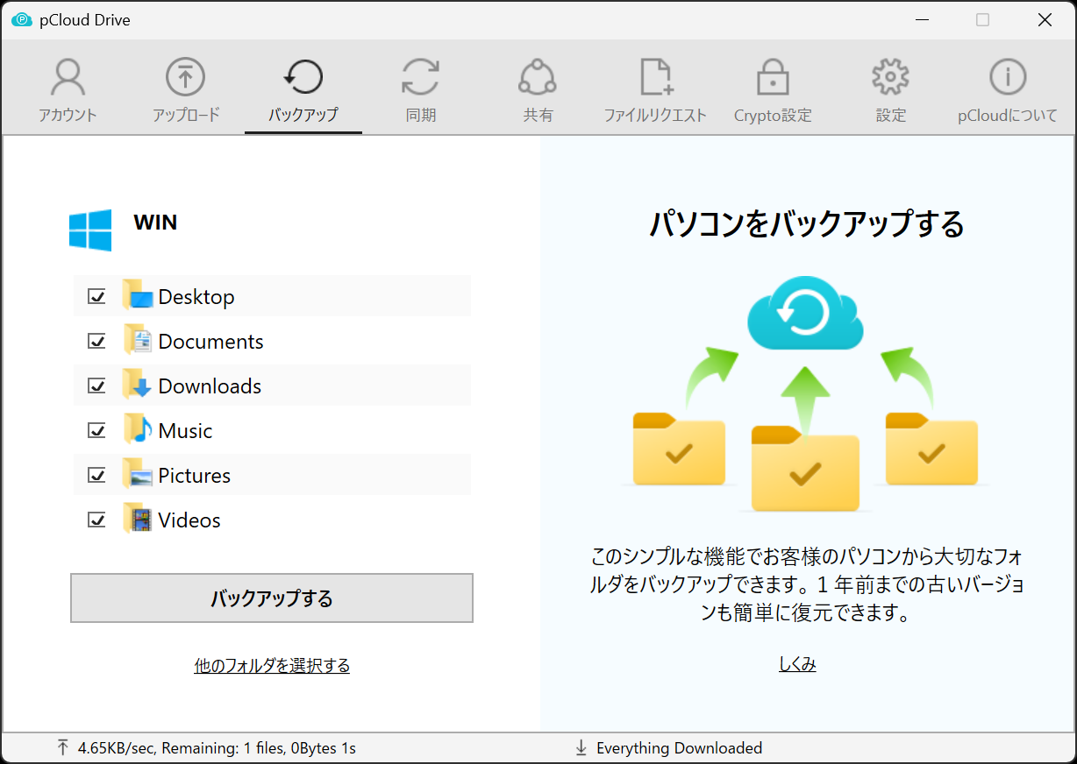
Task: Uncheck the Videos checkbox
Action: (x=97, y=520)
